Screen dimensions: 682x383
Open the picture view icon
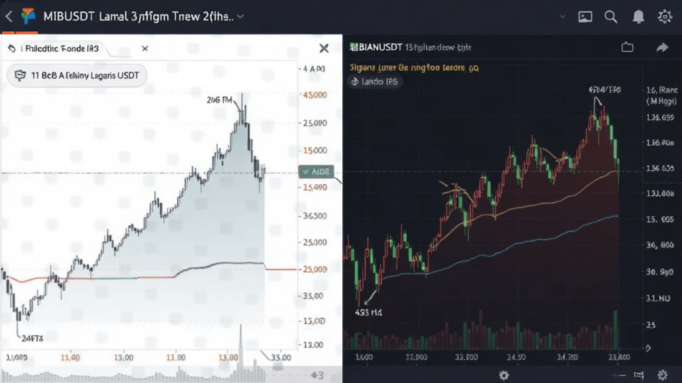coord(585,17)
